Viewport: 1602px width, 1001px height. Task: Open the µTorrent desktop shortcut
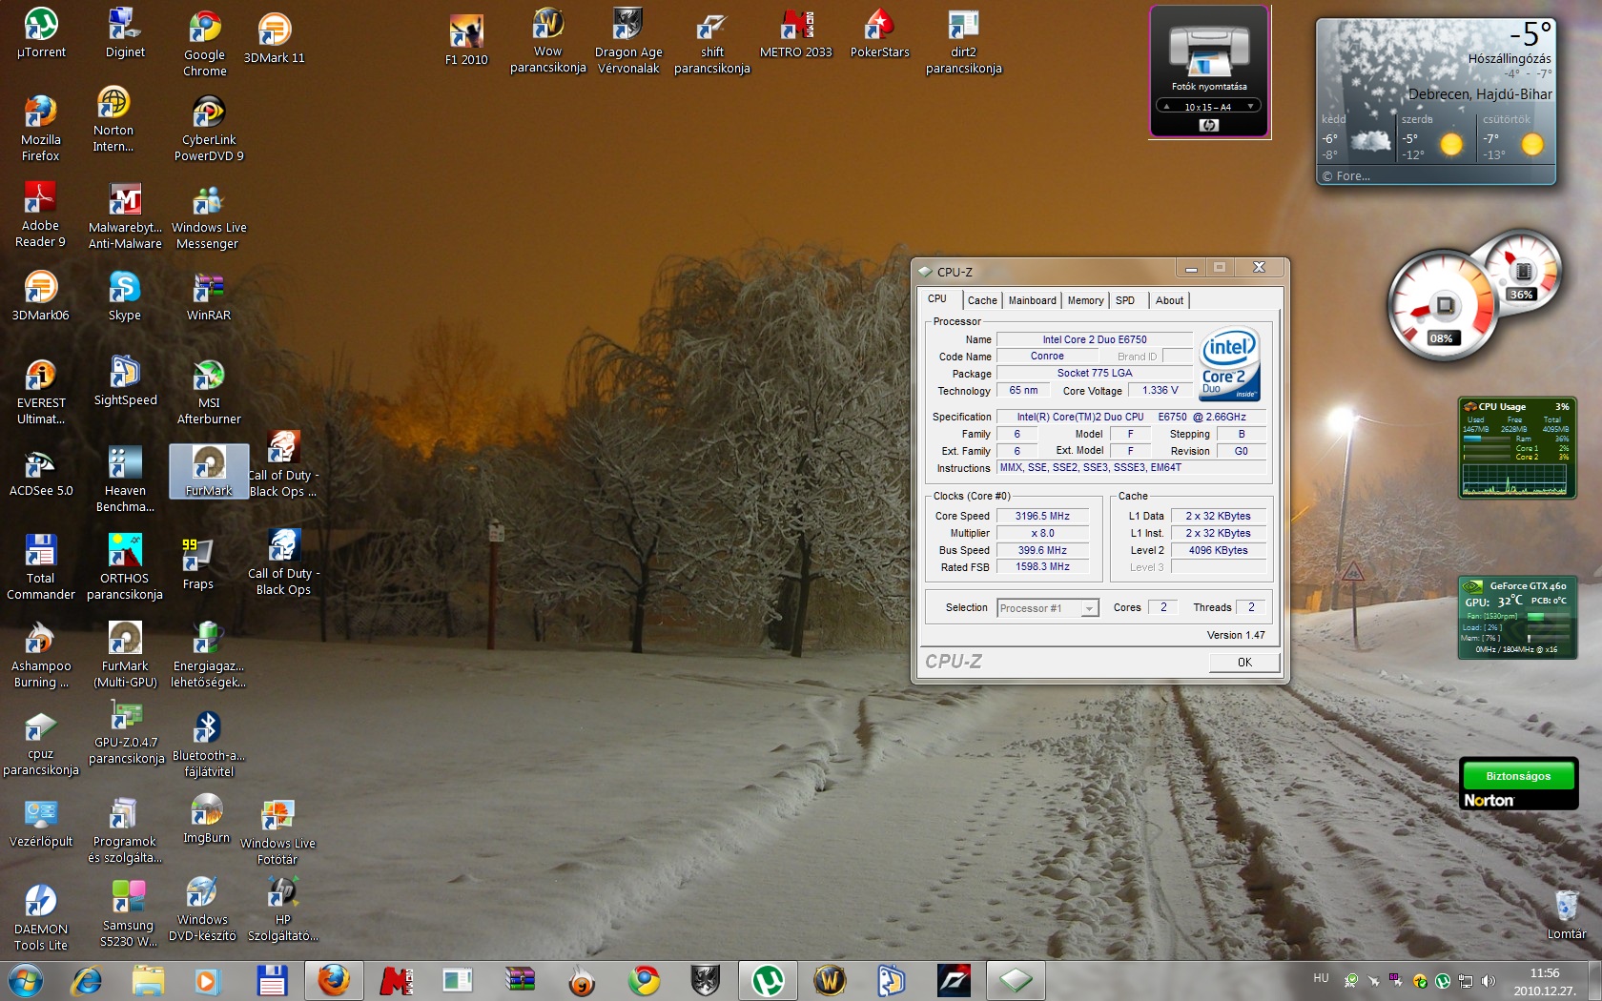(x=41, y=33)
